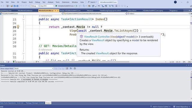Click the lightbulb quick actions icon
Viewport: 192px width, 108px height.
click(18, 27)
